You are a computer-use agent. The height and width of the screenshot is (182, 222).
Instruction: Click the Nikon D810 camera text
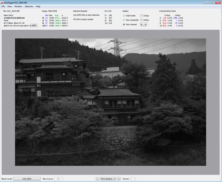point(8,15)
